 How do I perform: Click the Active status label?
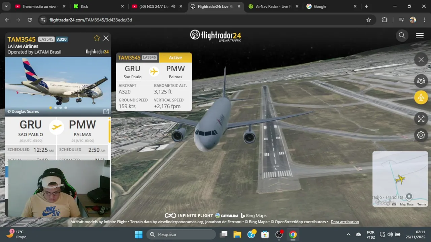click(x=175, y=57)
